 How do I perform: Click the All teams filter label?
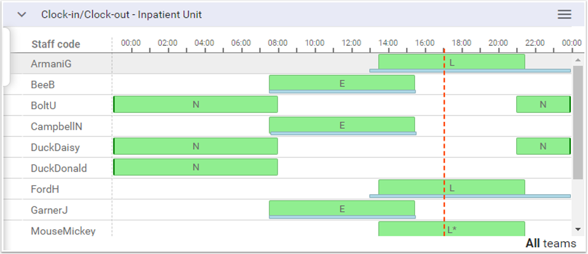click(x=550, y=243)
